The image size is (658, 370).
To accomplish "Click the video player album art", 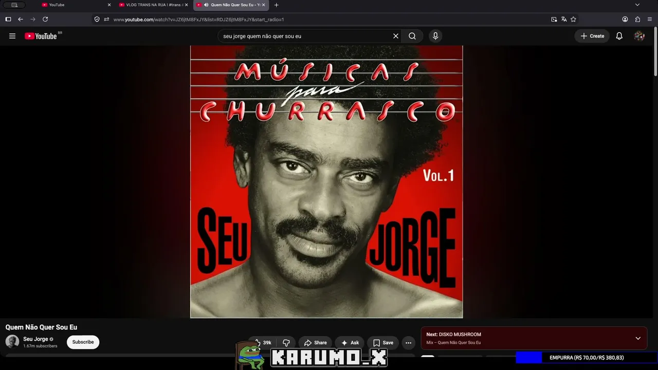I will point(326,181).
